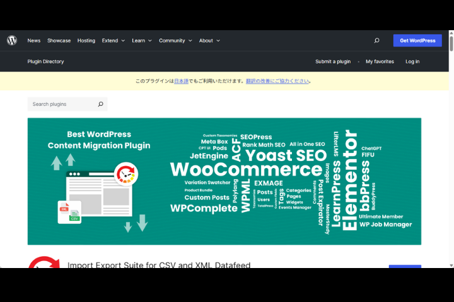This screenshot has height=302, width=454.
Task: Click the Get WordPress button
Action: (x=417, y=40)
